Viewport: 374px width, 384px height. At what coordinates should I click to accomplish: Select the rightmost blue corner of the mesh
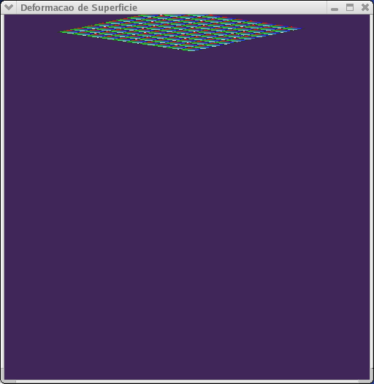[300, 28]
